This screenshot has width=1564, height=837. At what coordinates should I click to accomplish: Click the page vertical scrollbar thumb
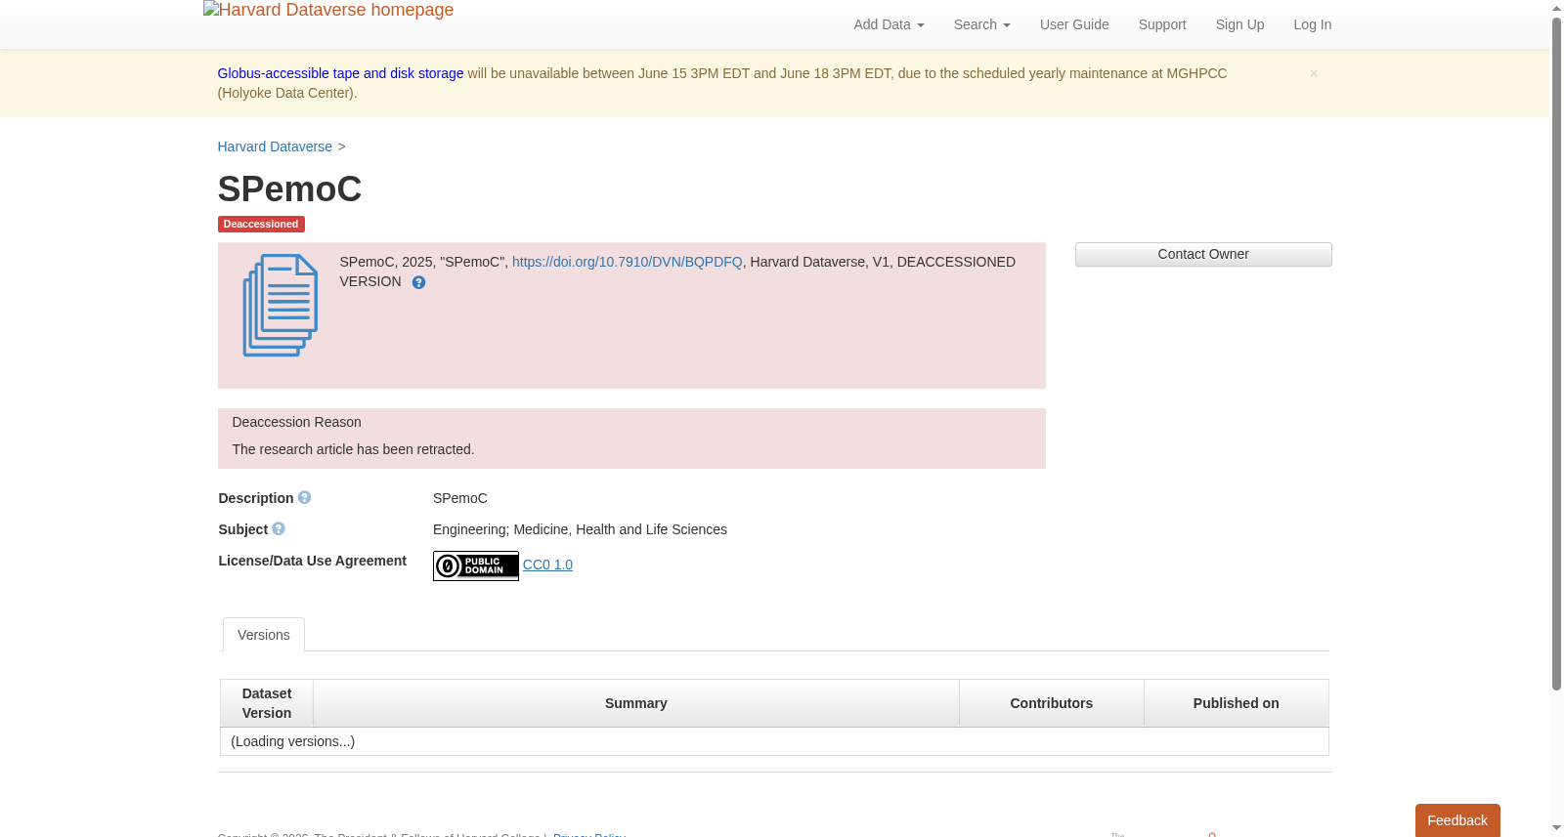point(1557,354)
